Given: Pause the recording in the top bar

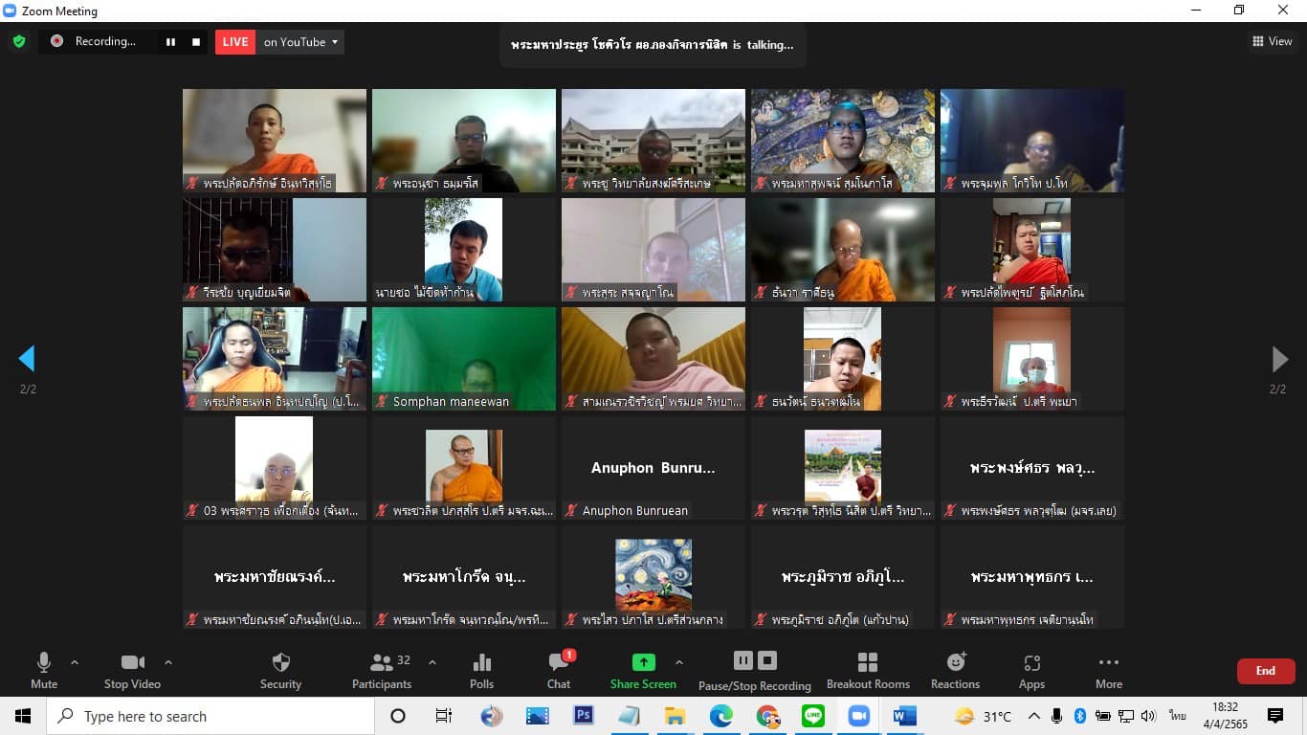Looking at the screenshot, I should (x=171, y=42).
